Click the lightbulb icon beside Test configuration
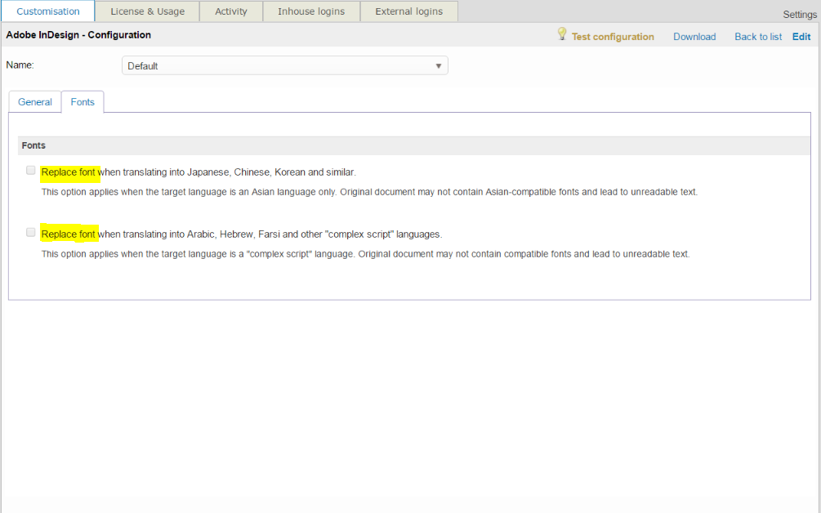The image size is (821, 513). click(562, 34)
